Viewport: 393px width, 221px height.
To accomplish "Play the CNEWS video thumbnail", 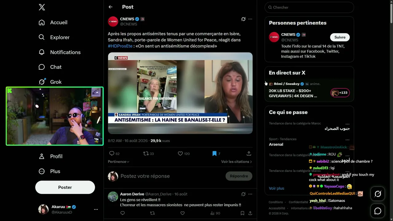I will click(180, 93).
